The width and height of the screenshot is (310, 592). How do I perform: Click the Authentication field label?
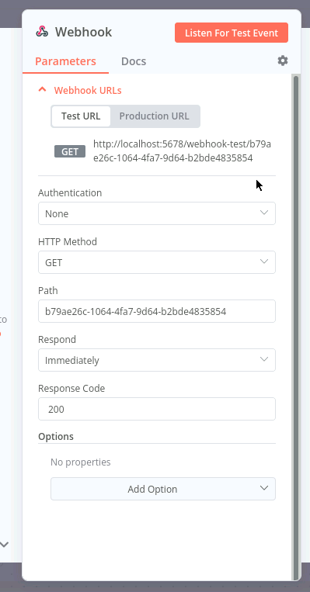click(x=70, y=192)
